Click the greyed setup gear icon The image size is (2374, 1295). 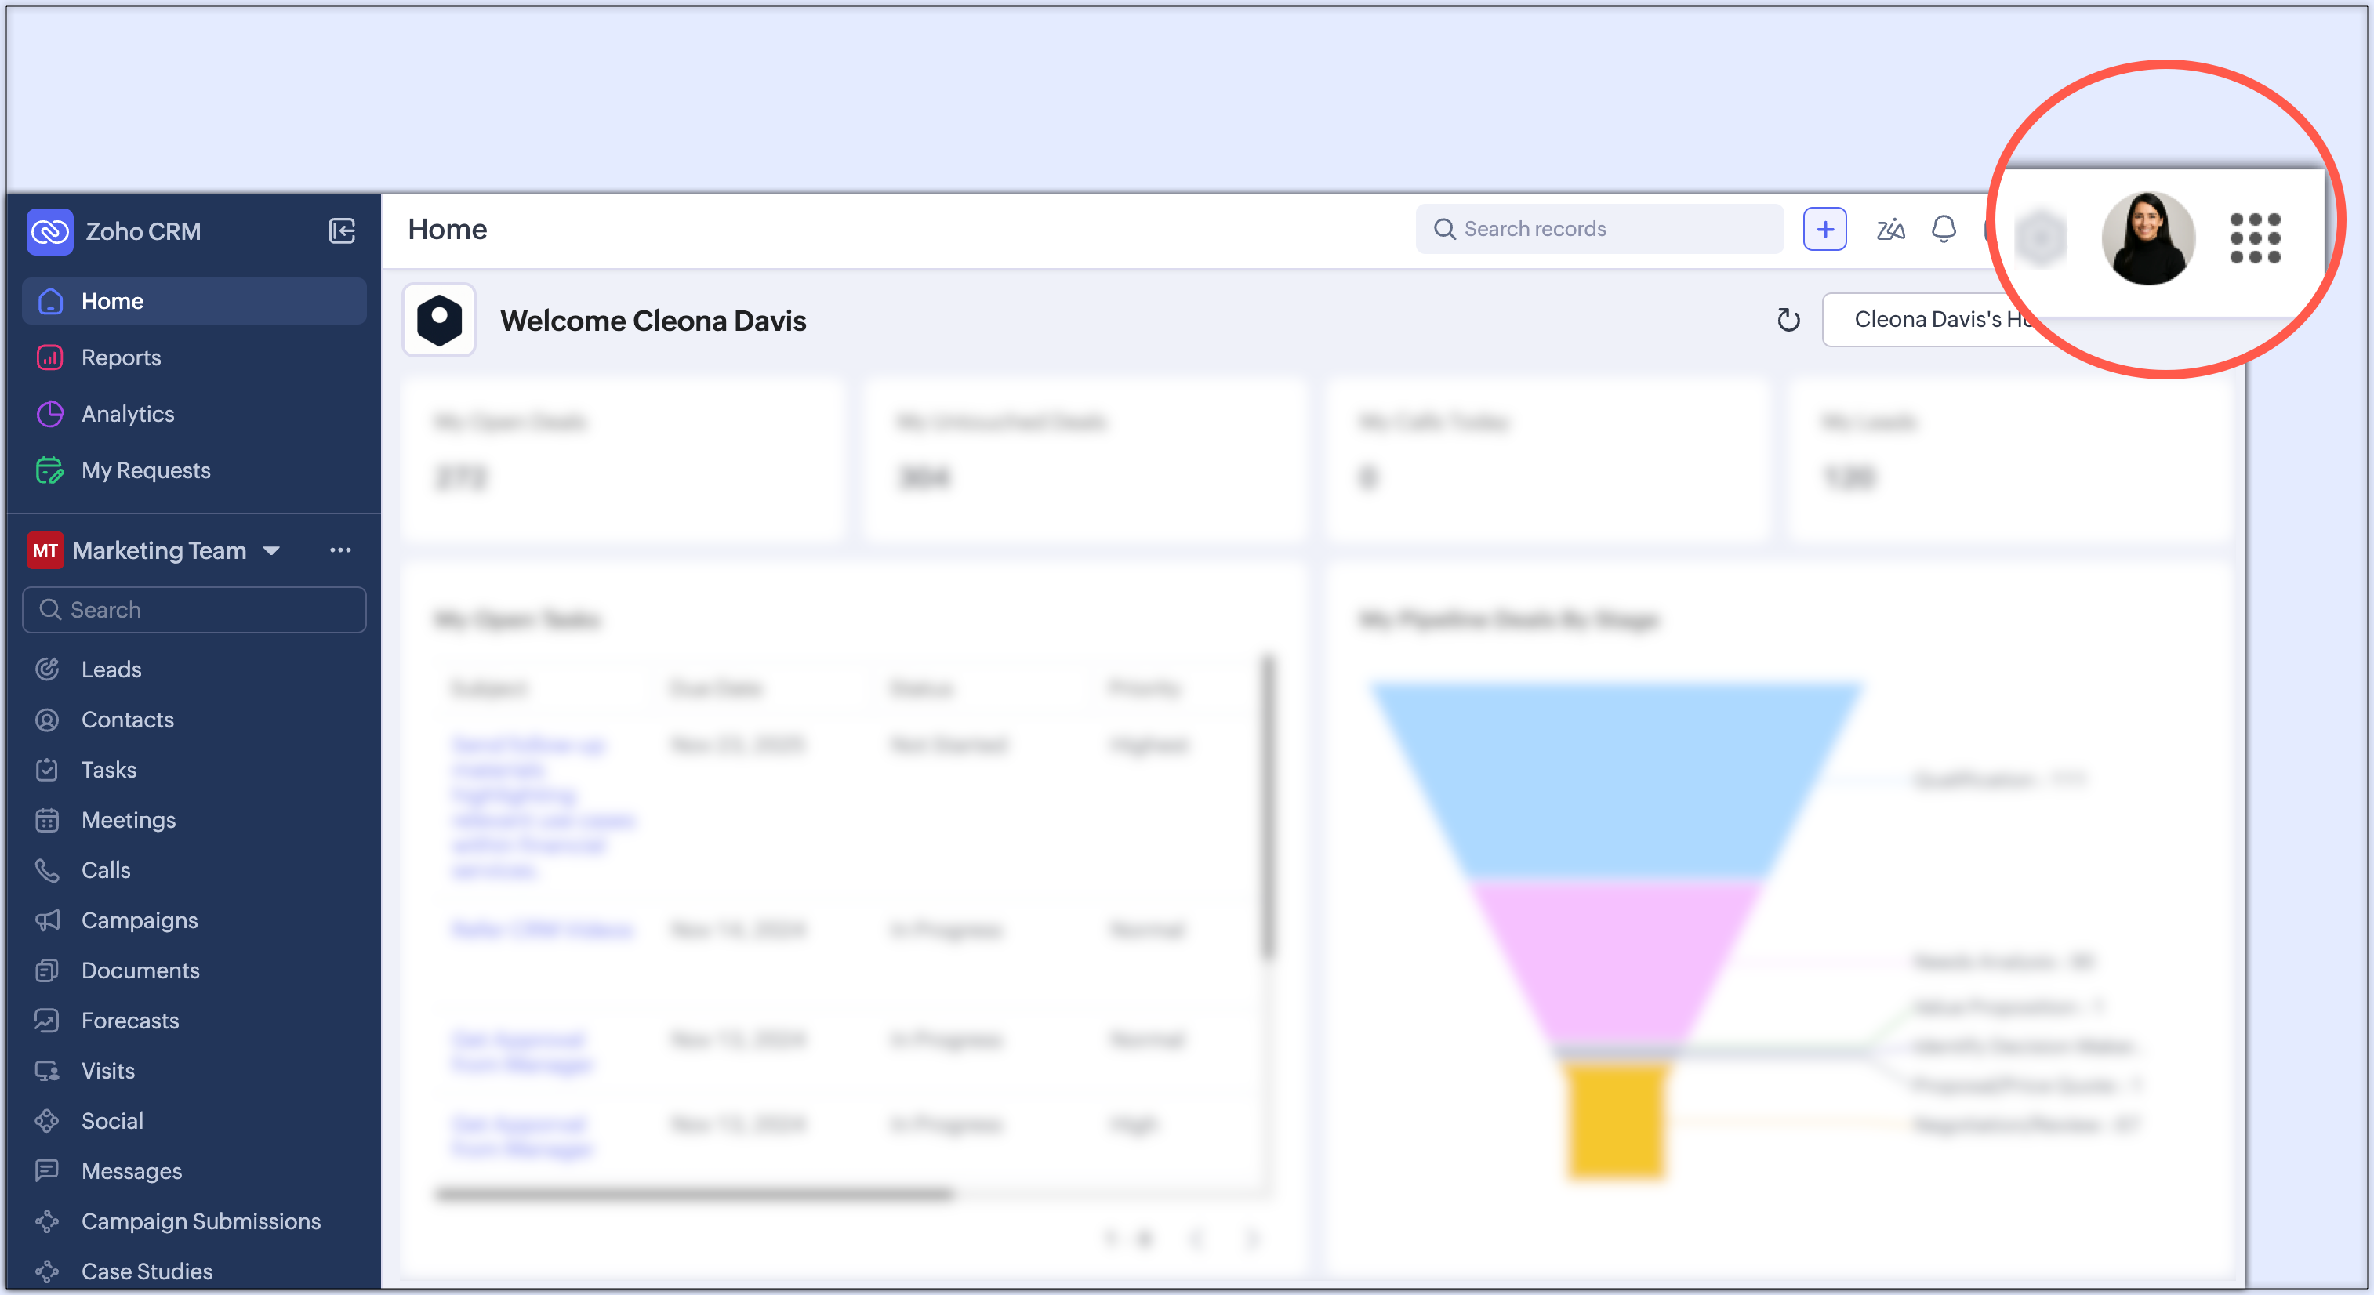click(2042, 239)
